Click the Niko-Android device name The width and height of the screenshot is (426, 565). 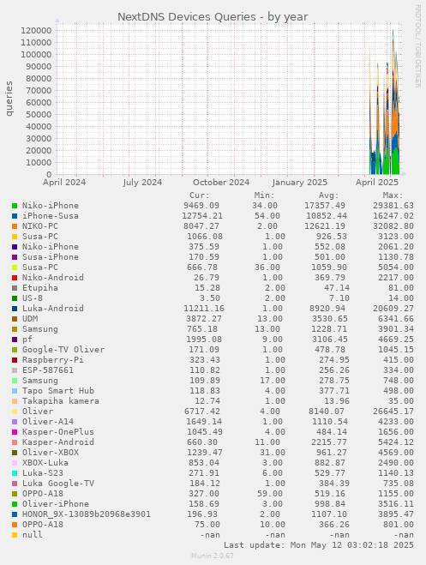tap(53, 278)
